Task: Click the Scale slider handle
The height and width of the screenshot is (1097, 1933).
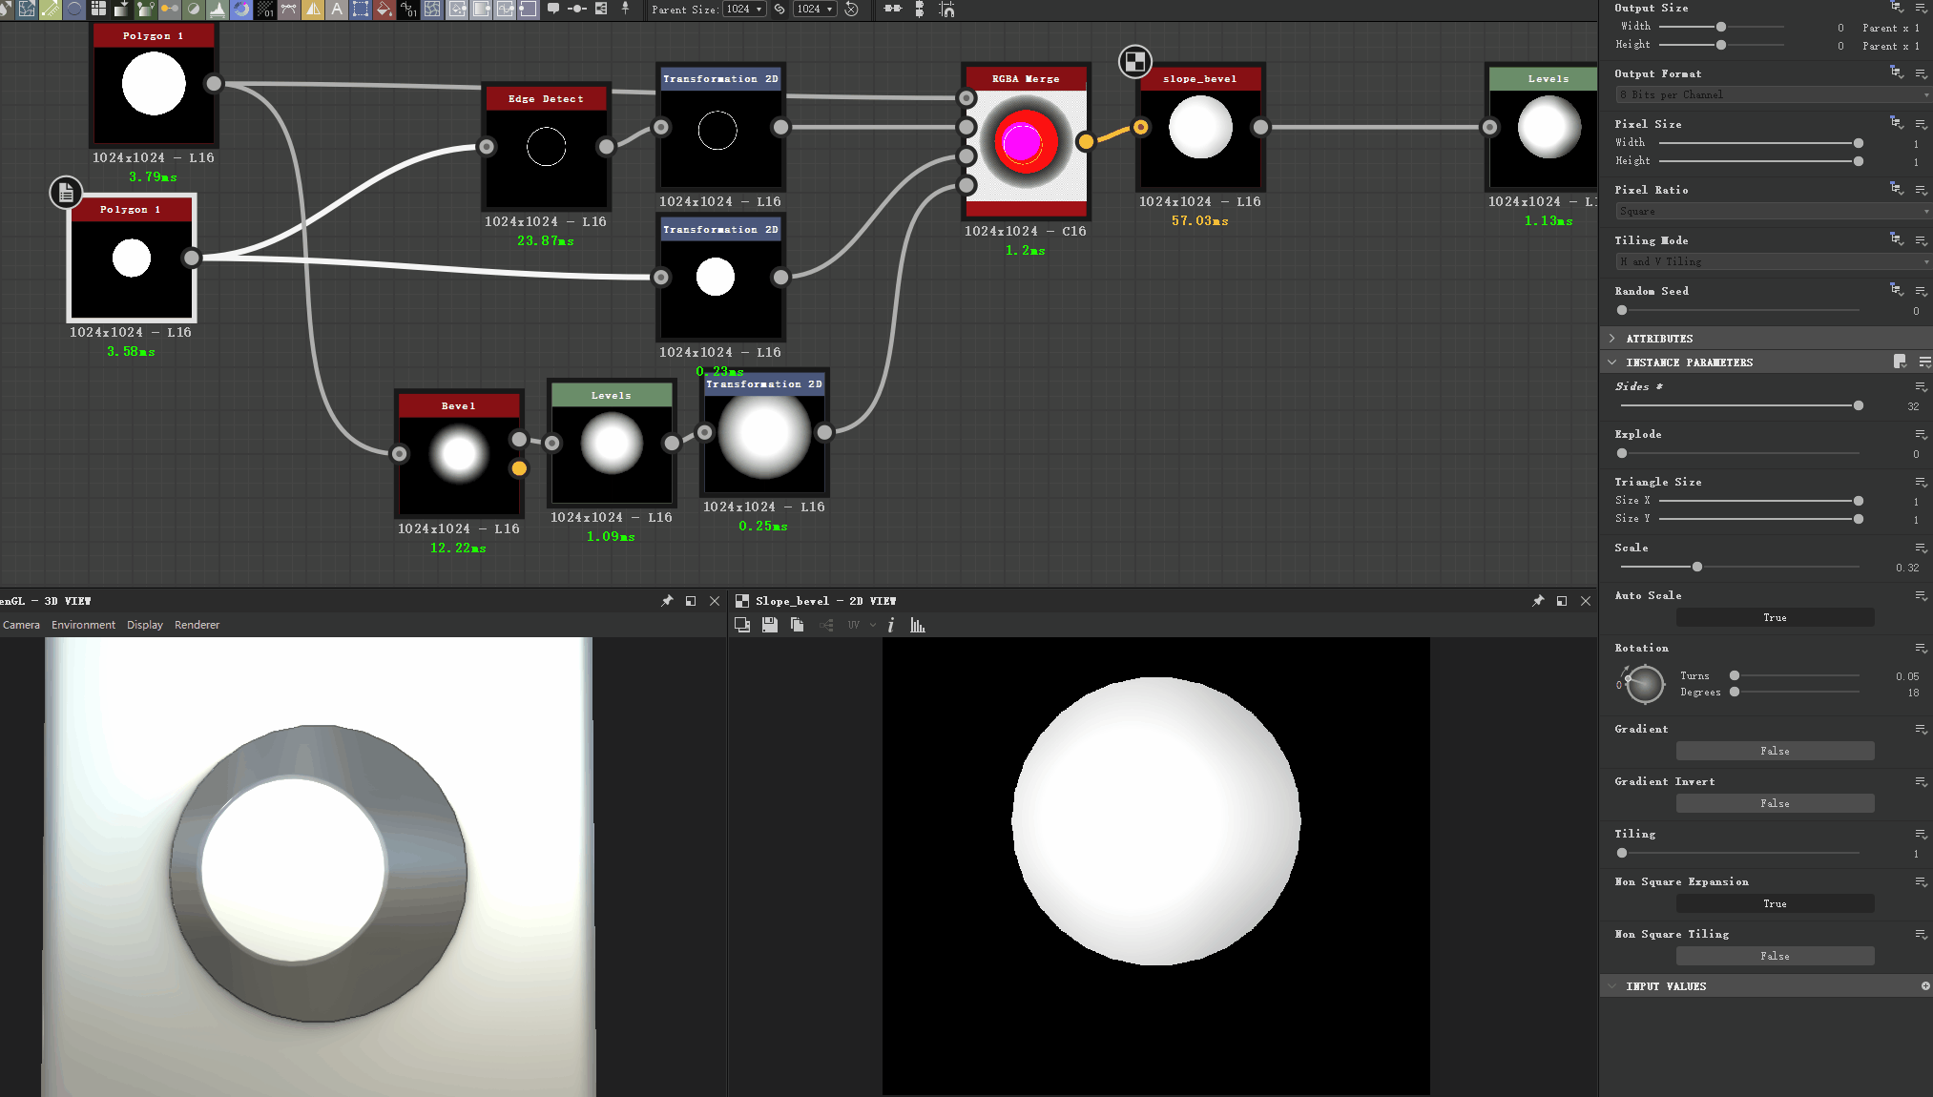Action: point(1697,567)
